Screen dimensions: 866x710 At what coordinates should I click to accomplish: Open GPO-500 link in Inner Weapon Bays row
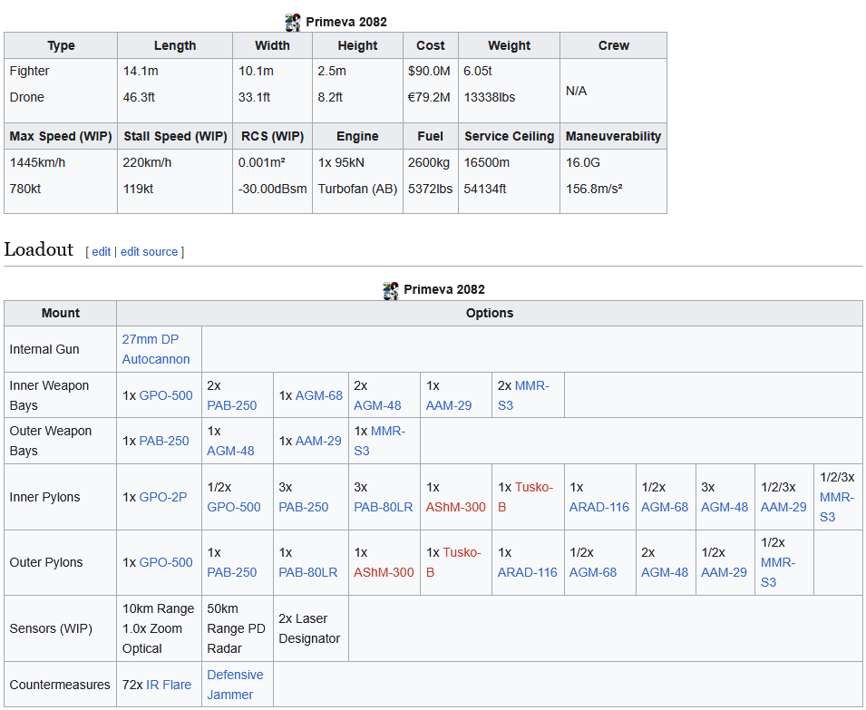click(166, 396)
